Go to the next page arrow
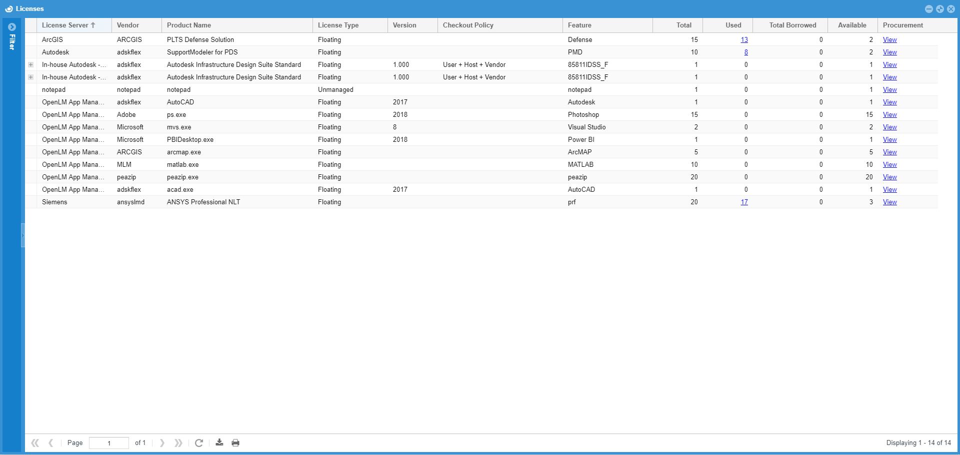The width and height of the screenshot is (960, 455). point(162,443)
